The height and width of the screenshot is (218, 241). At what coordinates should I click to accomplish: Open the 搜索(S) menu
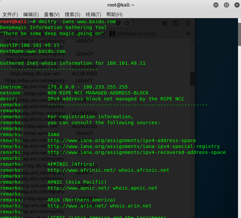(73, 15)
